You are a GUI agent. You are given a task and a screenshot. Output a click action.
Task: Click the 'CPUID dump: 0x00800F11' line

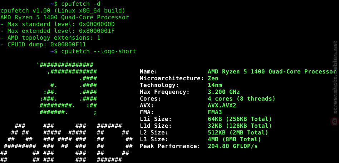coord(43,45)
